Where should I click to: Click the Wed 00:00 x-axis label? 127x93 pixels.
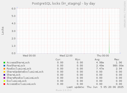tap(29, 56)
